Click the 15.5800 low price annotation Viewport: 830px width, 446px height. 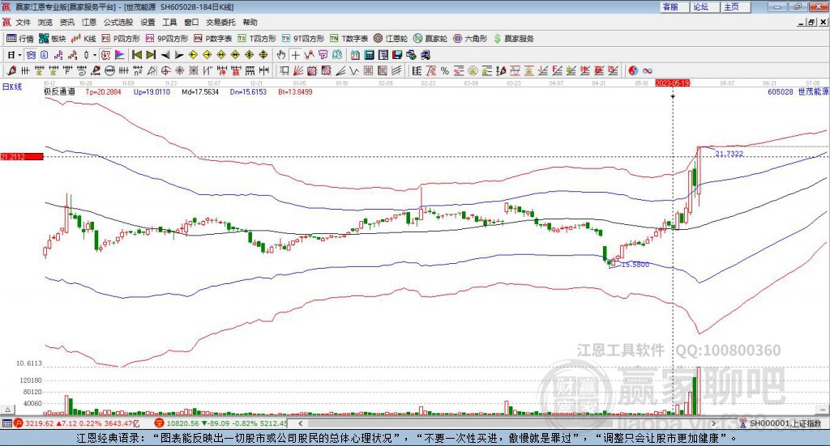pyautogui.click(x=635, y=264)
